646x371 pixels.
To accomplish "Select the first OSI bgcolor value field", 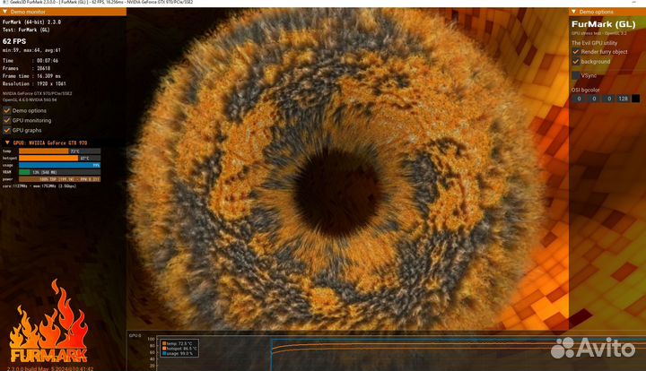I will 579,99.
